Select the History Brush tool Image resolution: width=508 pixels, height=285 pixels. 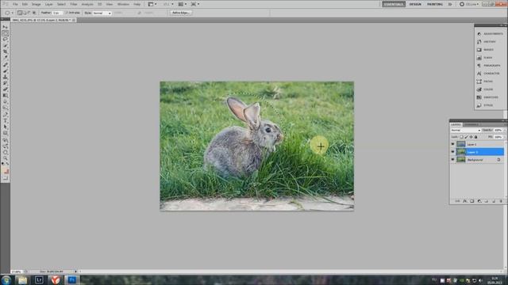(x=6, y=83)
